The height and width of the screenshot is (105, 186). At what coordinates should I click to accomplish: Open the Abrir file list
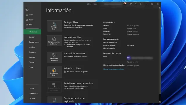32,25
